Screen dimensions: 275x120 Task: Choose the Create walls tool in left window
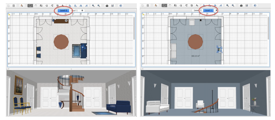pos(41,5)
